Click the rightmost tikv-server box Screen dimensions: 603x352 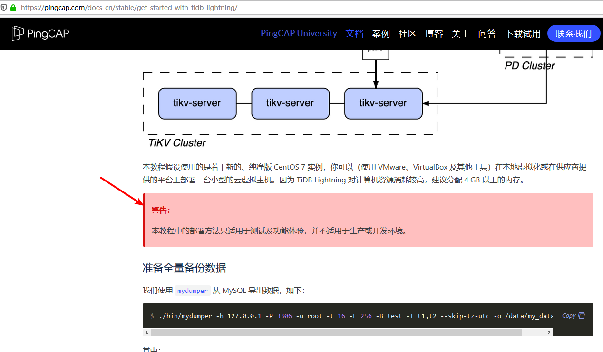tap(383, 103)
